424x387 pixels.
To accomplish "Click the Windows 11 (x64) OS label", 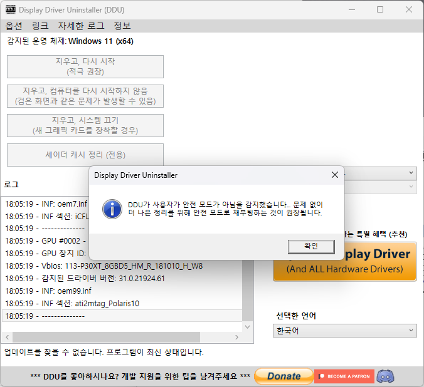I will point(101,41).
